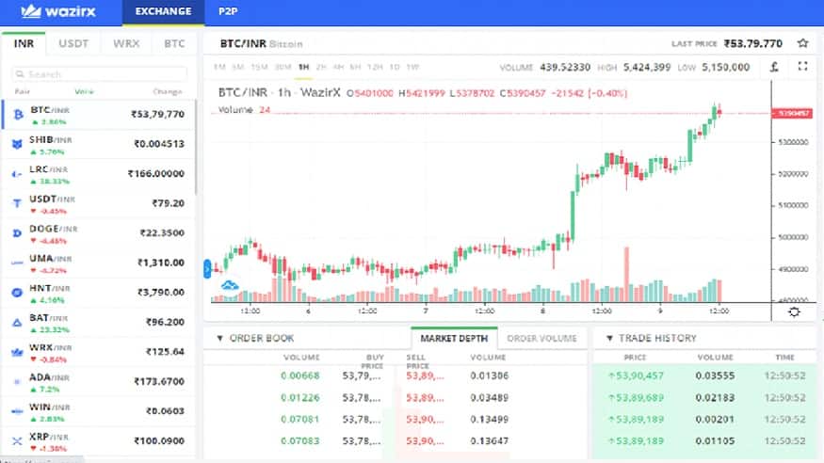This screenshot has width=824, height=463.
Task: Open chart settings gear icon
Action: pyautogui.click(x=794, y=311)
